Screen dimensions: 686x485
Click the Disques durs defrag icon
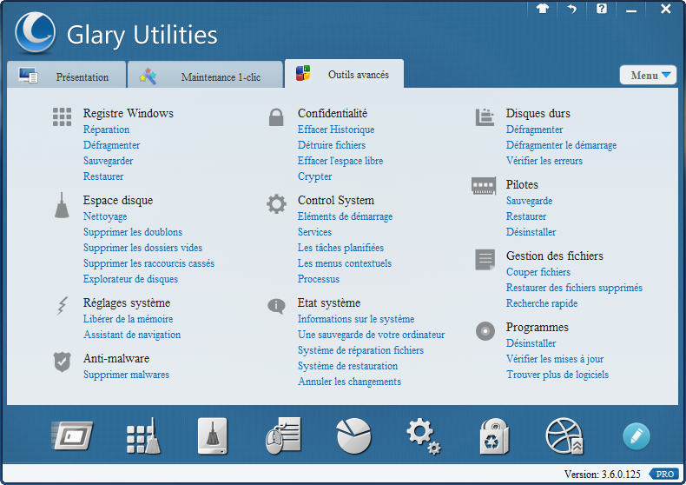pos(485,116)
